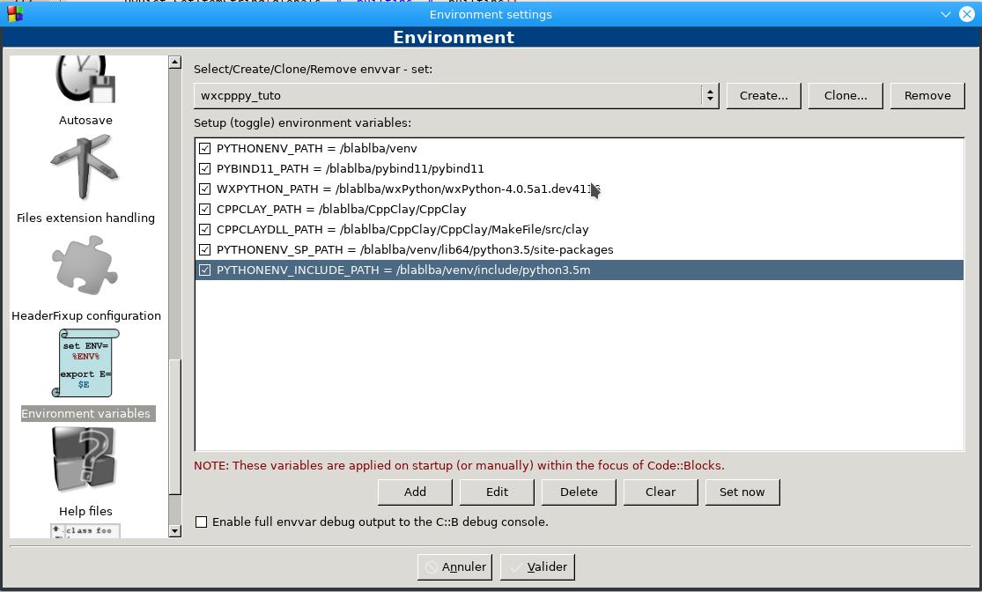Viewport: 982px width, 592px height.
Task: Click the Files extension handling label
Action: pyautogui.click(x=85, y=218)
